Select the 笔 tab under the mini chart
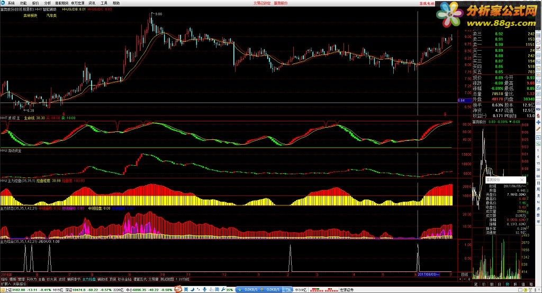Viewport: 542px width, 293px height. coord(476,284)
